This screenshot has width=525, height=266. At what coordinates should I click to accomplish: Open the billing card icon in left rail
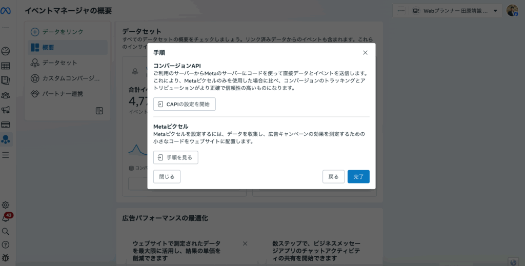point(6,125)
